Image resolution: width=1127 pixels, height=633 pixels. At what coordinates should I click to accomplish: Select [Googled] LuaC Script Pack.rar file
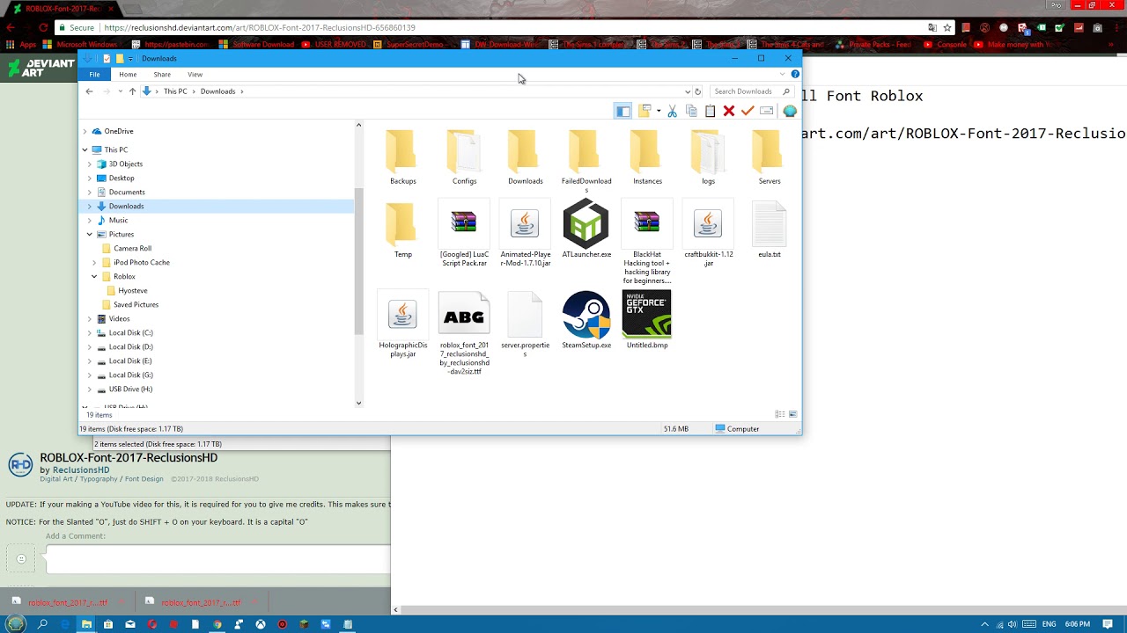click(x=464, y=234)
